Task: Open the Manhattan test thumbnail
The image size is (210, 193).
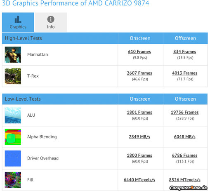Action: point(13,54)
